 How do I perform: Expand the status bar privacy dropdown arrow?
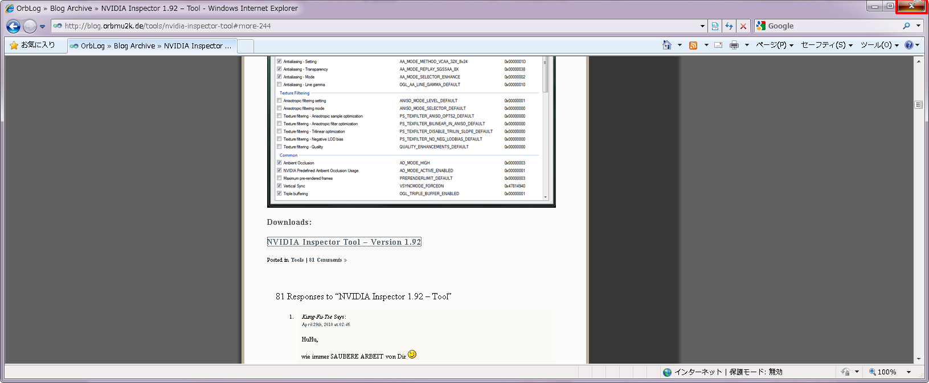coord(857,372)
